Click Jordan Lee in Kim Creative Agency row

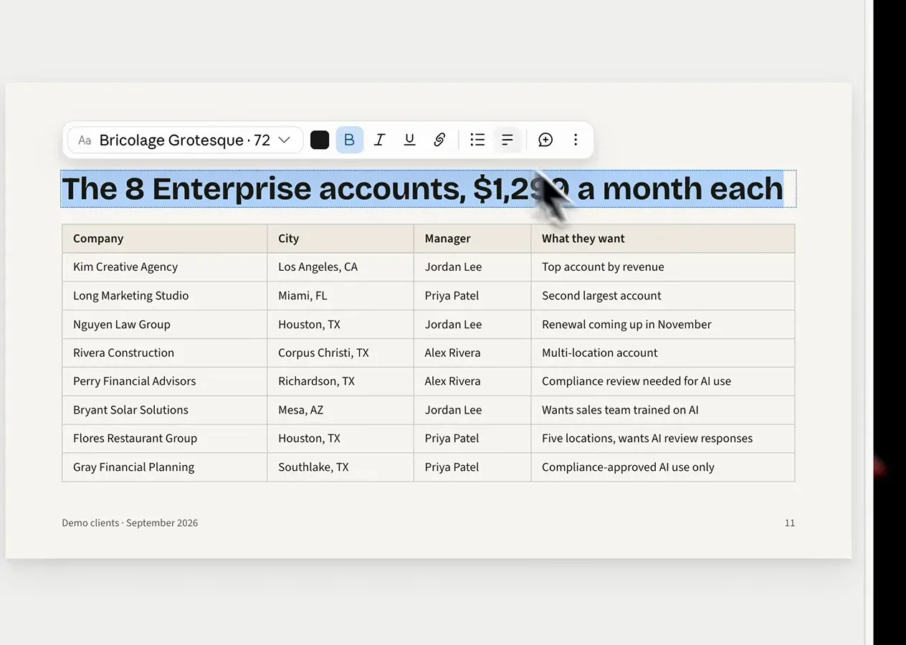(x=472, y=267)
